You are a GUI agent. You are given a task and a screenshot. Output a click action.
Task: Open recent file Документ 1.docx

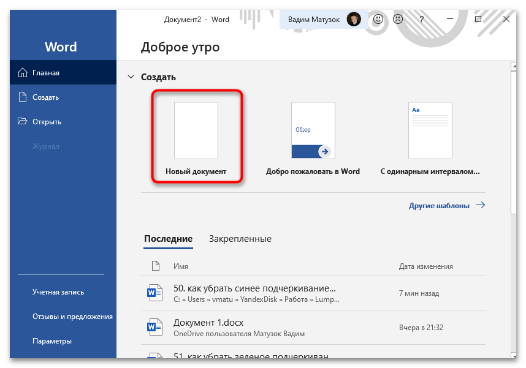pyautogui.click(x=313, y=328)
